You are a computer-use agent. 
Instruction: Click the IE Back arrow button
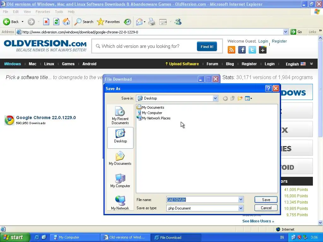[7, 22]
